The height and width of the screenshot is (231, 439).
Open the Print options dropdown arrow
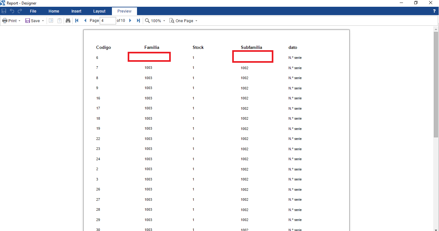point(19,21)
